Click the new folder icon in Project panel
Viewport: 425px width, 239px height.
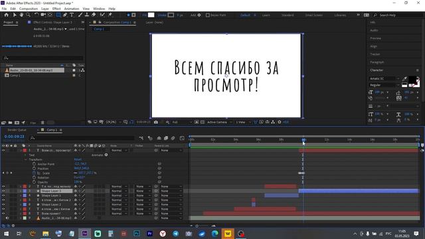(x=11, y=123)
